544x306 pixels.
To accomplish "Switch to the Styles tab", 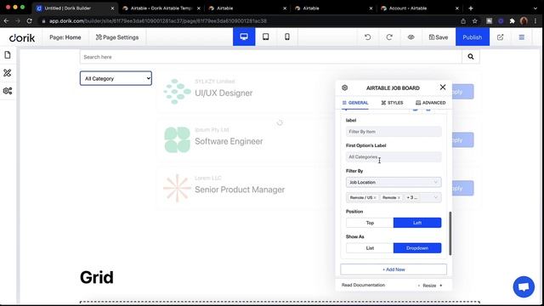I will [x=392, y=103].
